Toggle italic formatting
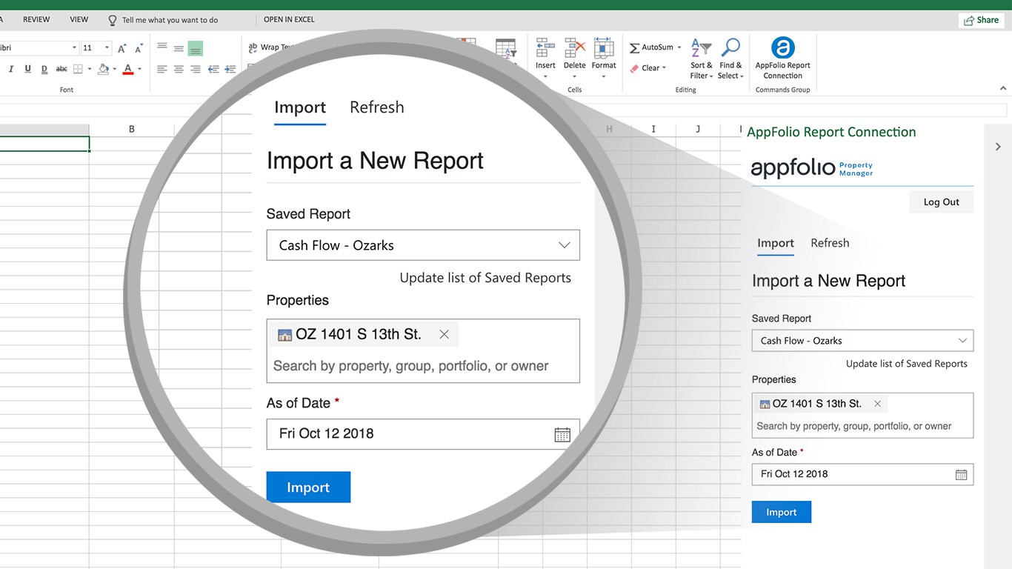This screenshot has width=1012, height=569. tap(11, 69)
